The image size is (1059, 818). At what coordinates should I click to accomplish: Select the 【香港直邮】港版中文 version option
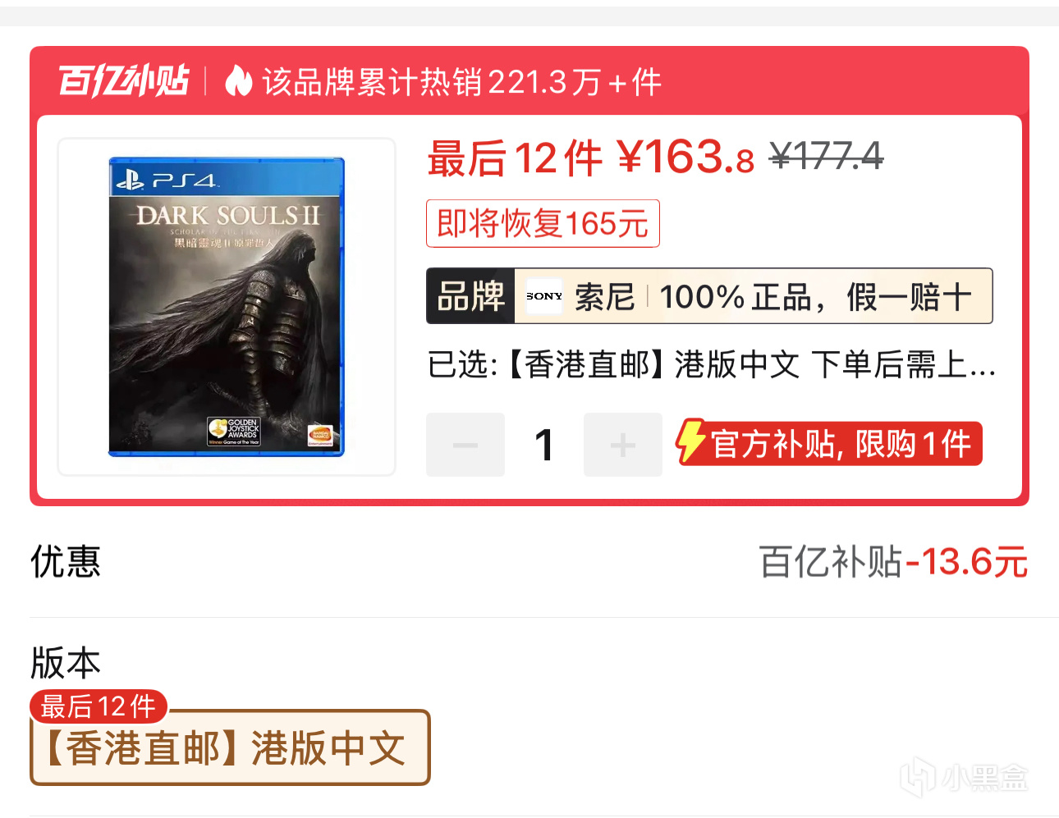click(x=230, y=747)
